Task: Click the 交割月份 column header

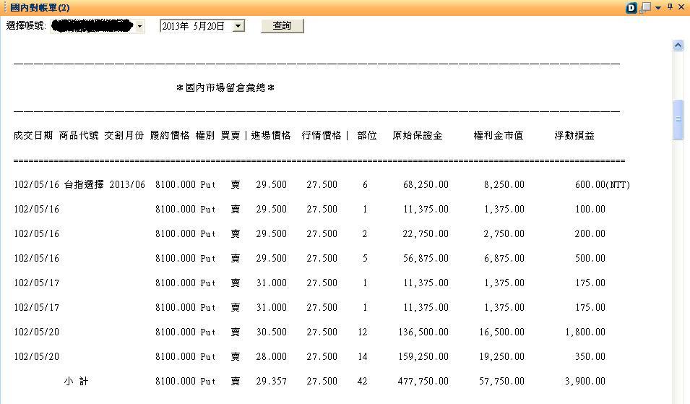Action: click(x=124, y=136)
